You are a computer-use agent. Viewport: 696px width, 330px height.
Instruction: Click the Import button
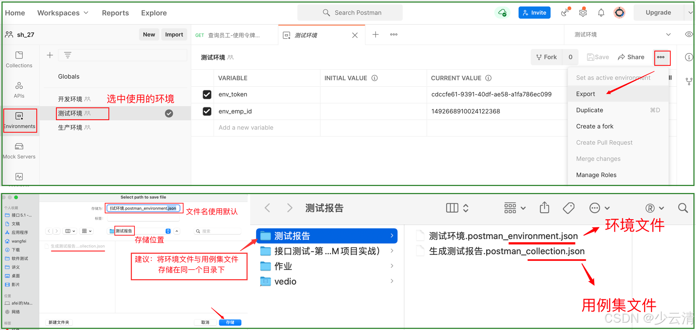pos(174,34)
